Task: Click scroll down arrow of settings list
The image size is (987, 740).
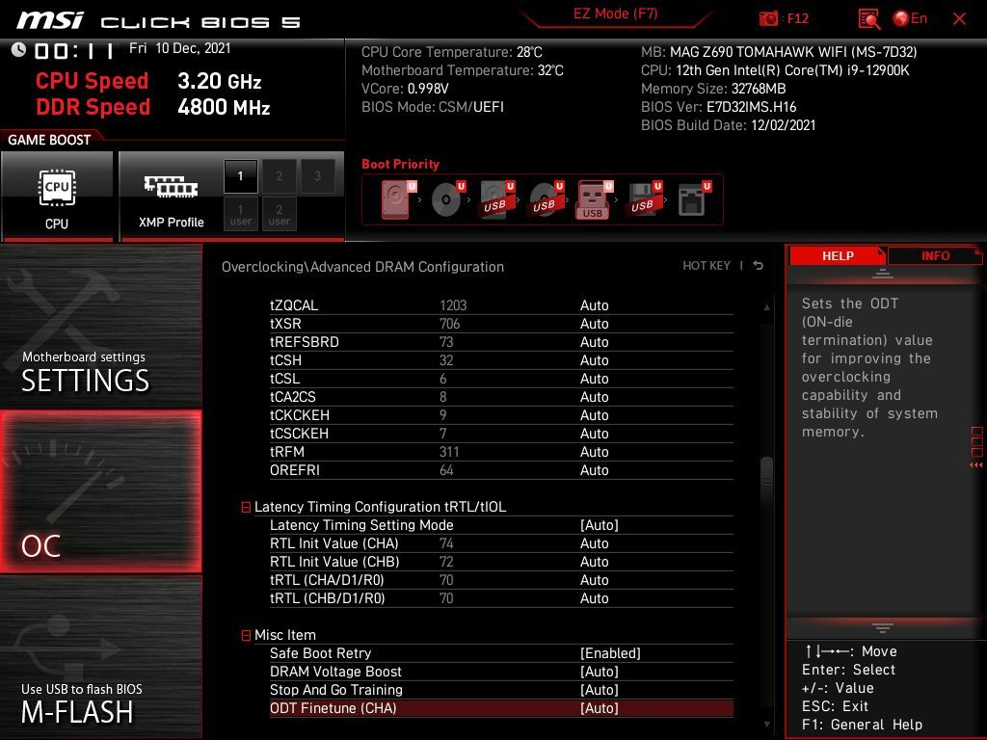Action: click(x=766, y=725)
